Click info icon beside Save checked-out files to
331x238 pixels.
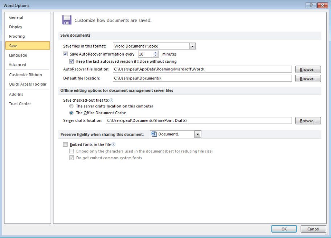(111, 100)
